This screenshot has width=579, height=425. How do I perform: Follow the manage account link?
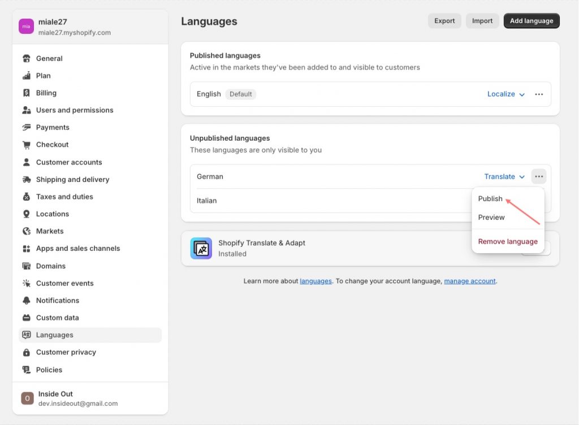coord(470,281)
